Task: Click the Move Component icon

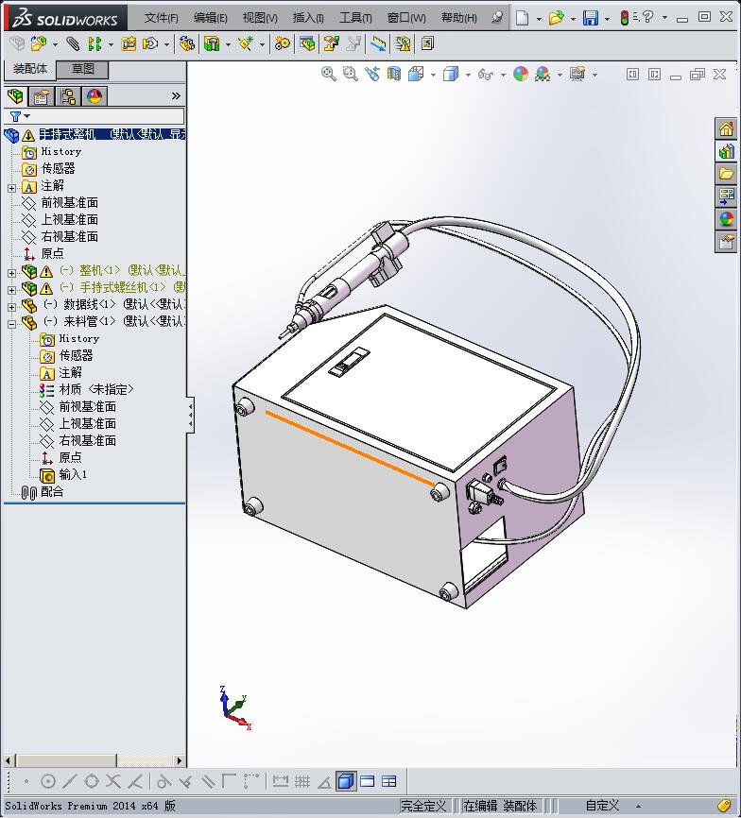Action: click(x=151, y=43)
